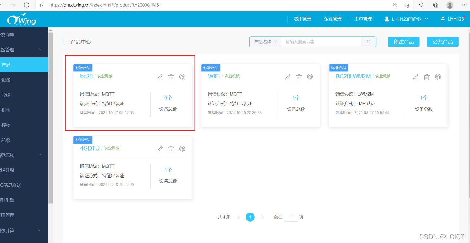Edit the bc20 product with pencil icon
The height and width of the screenshot is (243, 470).
coord(160,77)
